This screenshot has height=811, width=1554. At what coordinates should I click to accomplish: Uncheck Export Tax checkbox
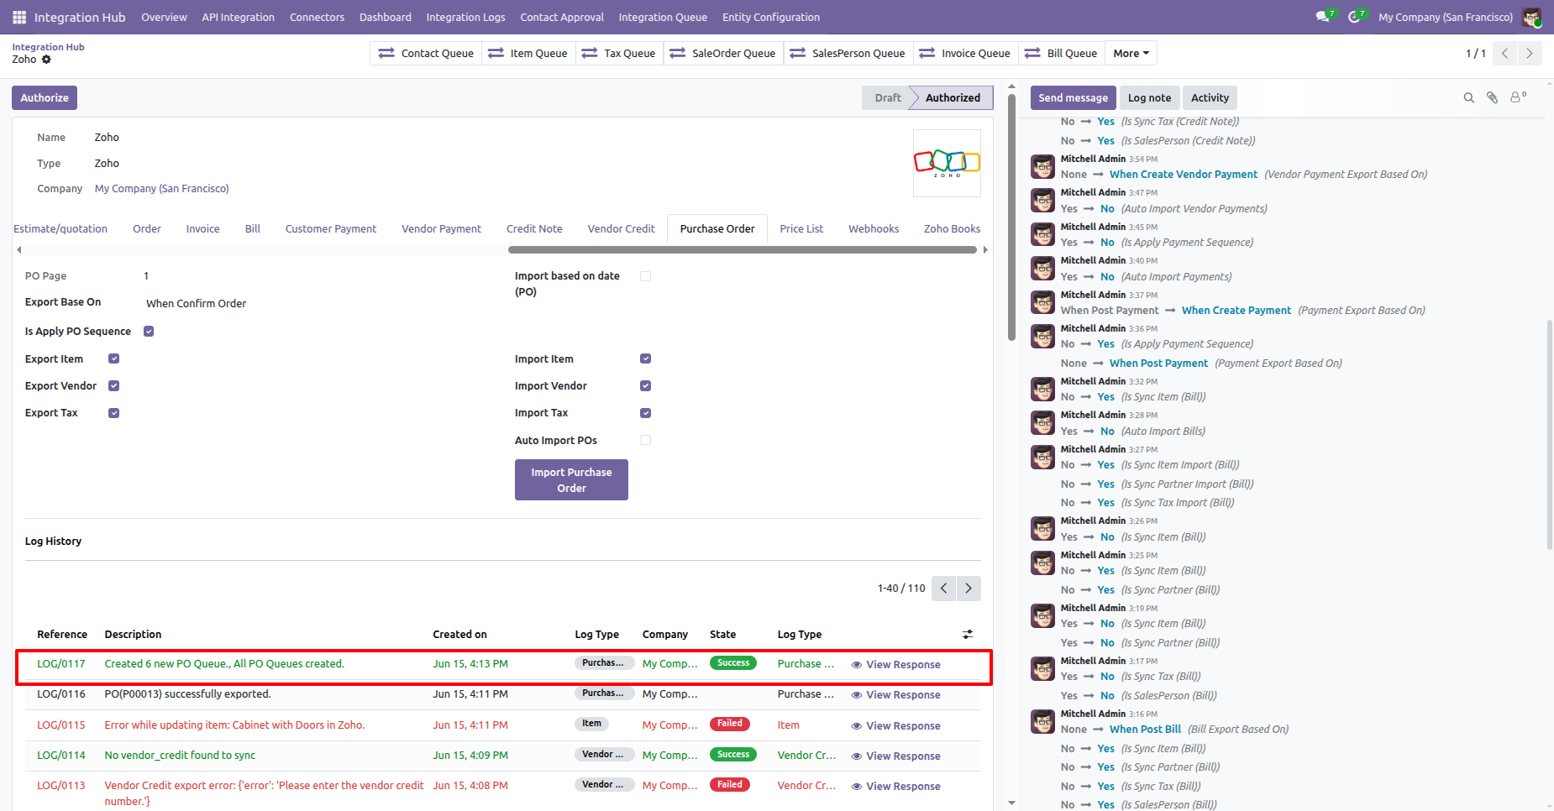click(113, 413)
